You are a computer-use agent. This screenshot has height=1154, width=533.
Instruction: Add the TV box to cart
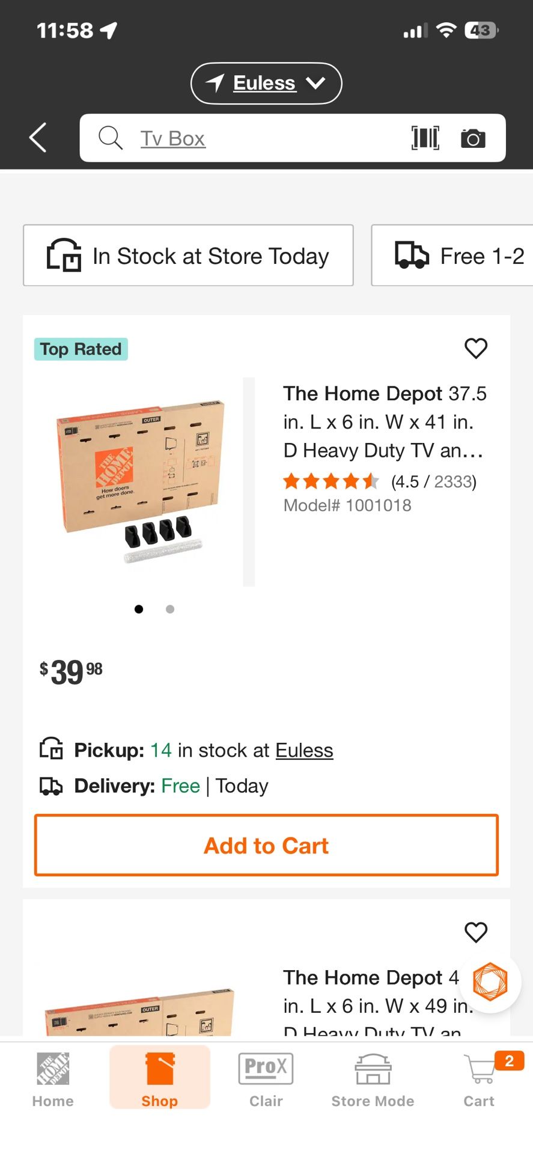[266, 845]
